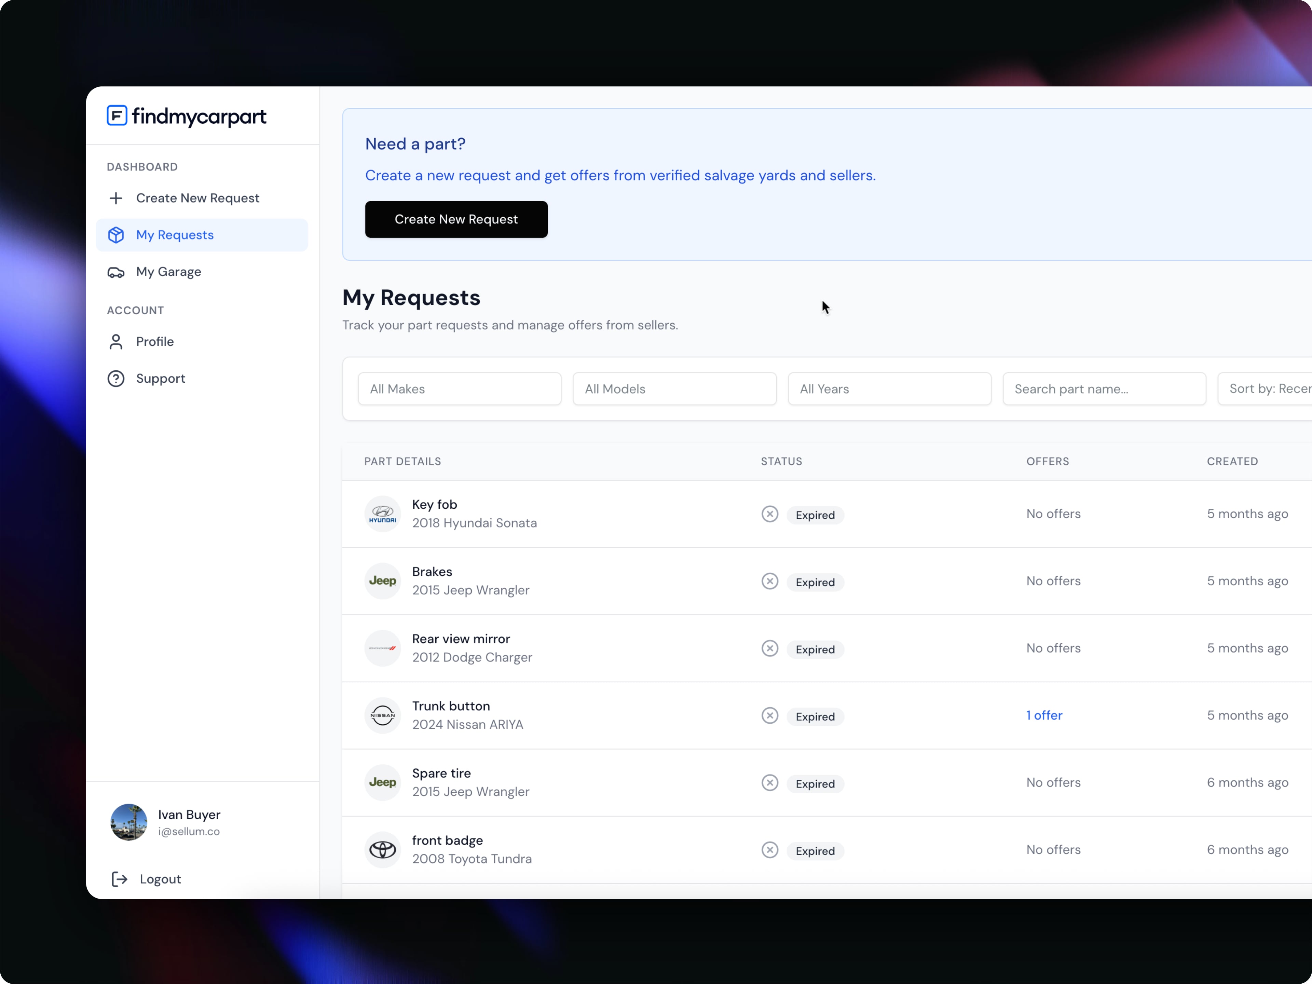
Task: Open the Brakes request
Action: tap(432, 572)
